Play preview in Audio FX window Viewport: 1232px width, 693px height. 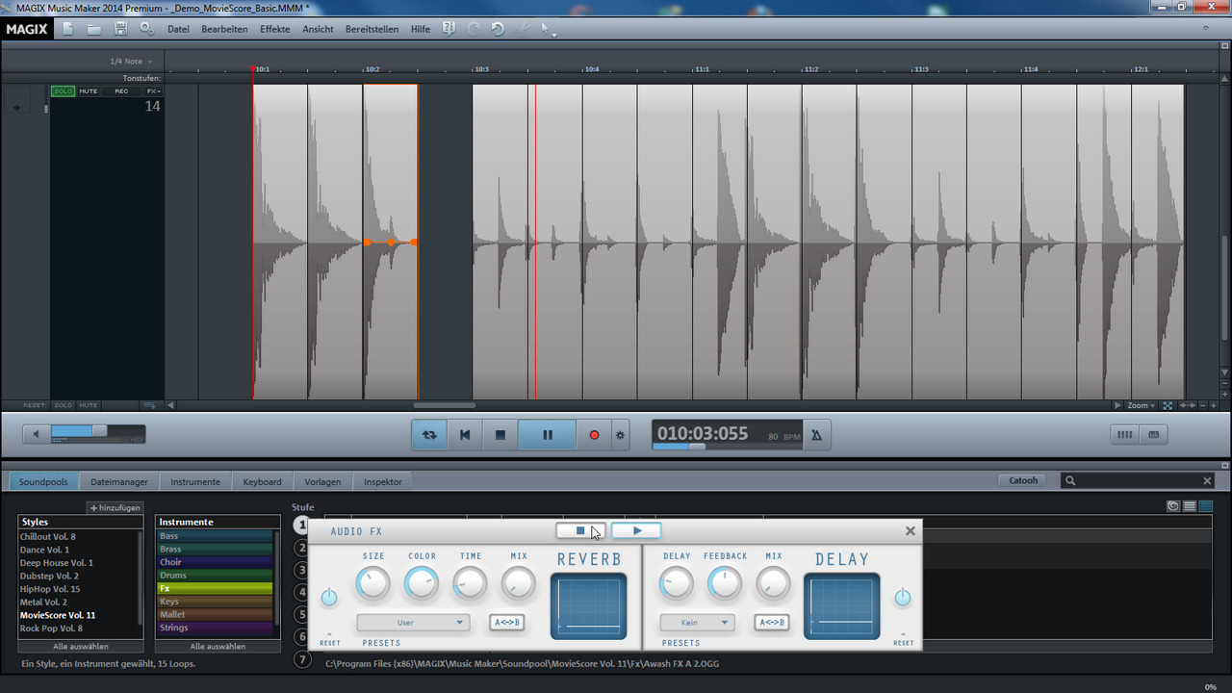tap(636, 531)
